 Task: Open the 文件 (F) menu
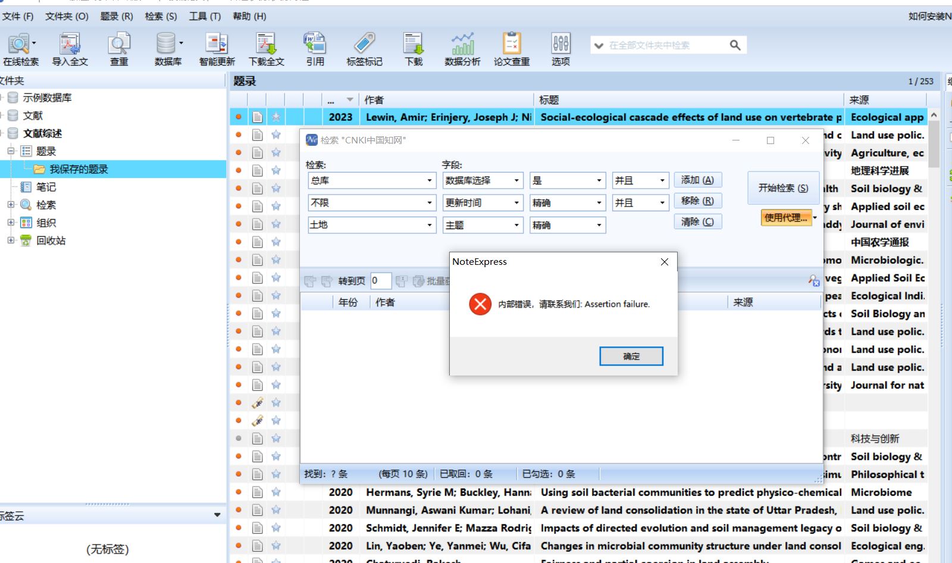tap(18, 17)
